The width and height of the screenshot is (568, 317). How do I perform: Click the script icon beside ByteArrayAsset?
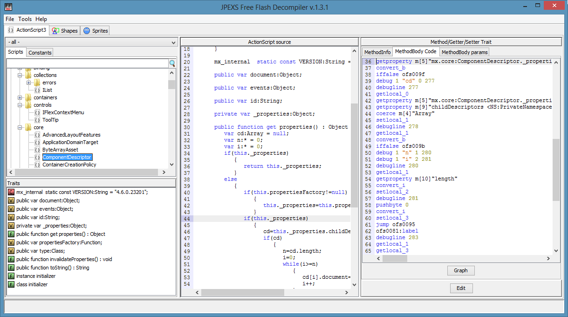37,150
